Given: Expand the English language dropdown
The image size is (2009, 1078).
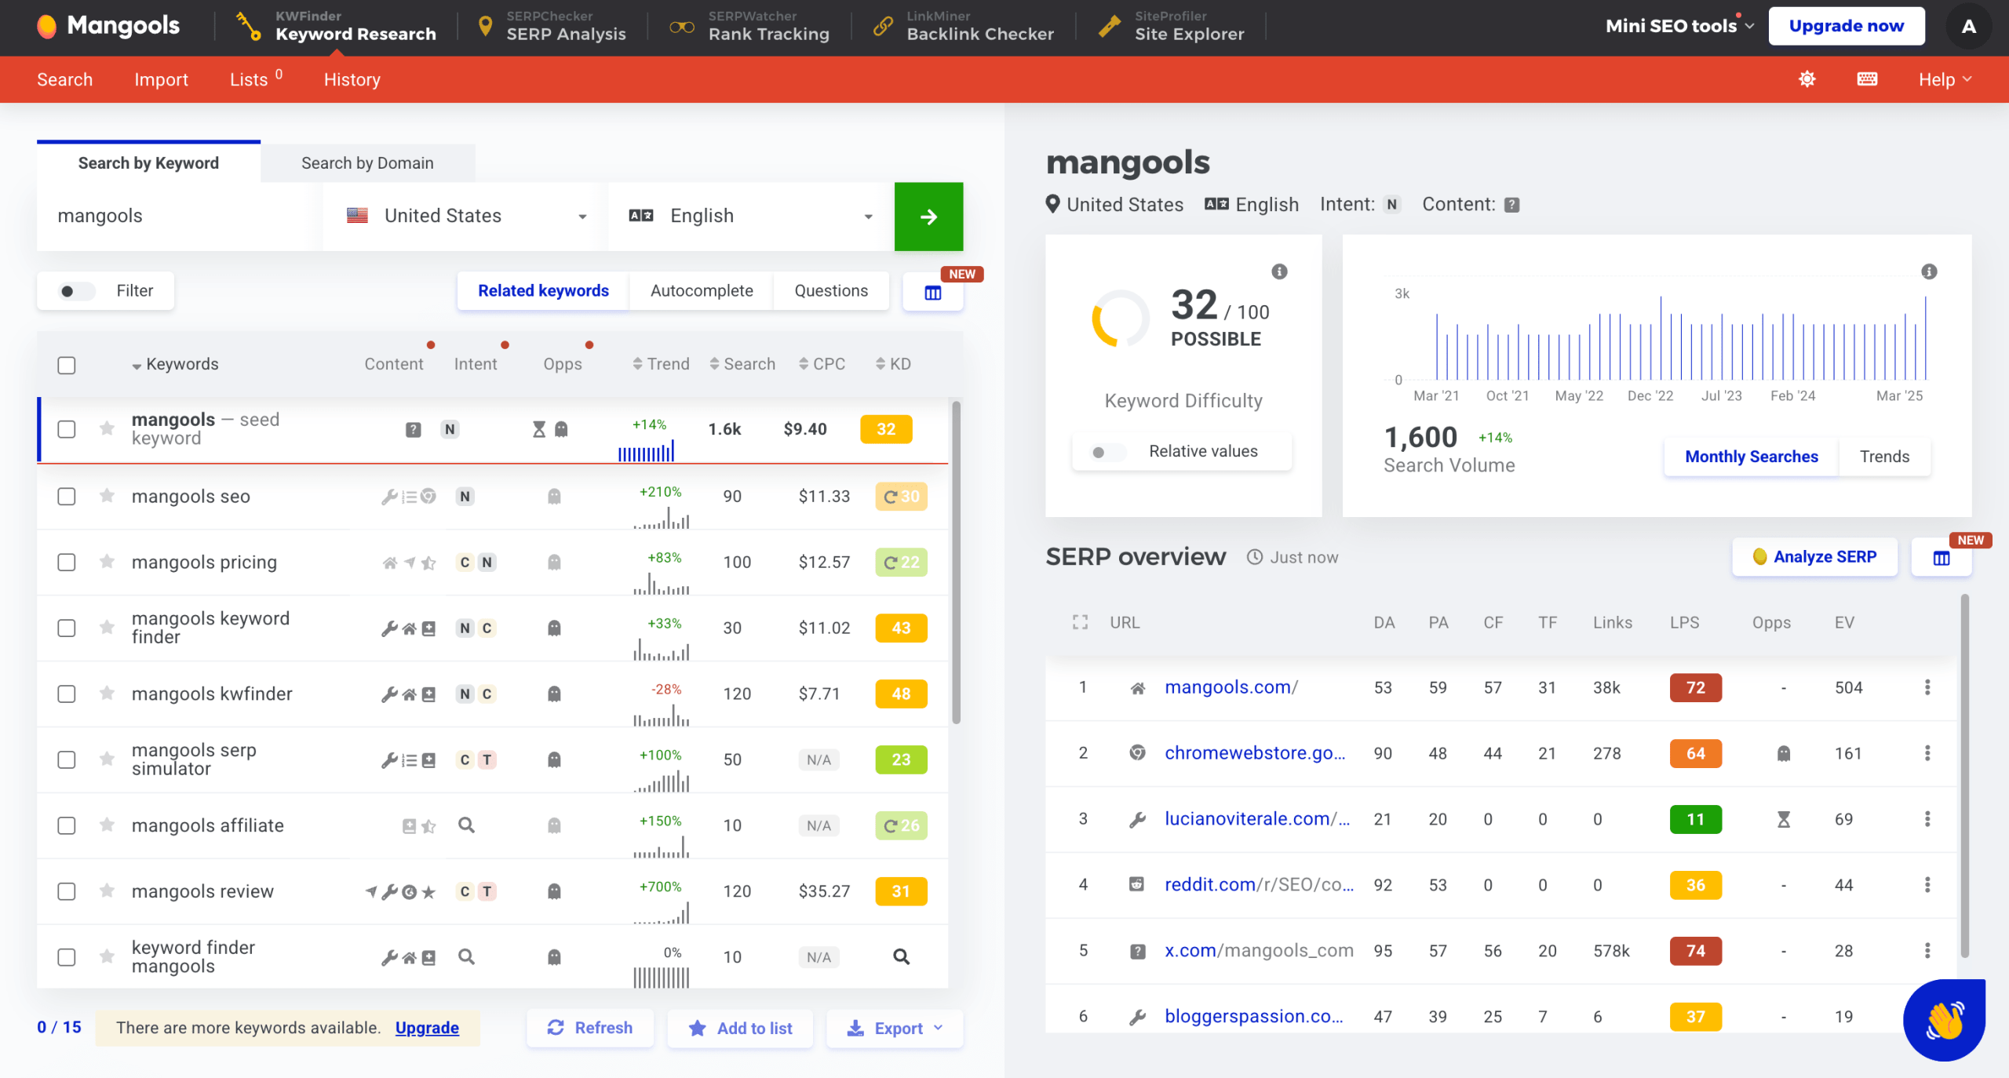Looking at the screenshot, I should 750,217.
